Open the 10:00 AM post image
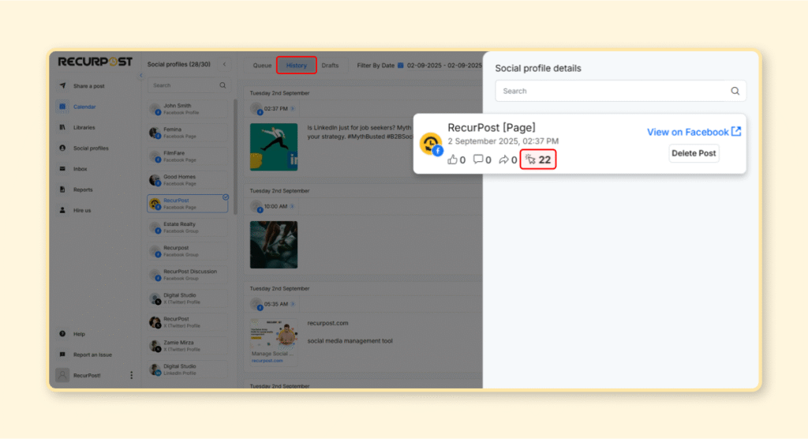This screenshot has width=808, height=439. [274, 245]
